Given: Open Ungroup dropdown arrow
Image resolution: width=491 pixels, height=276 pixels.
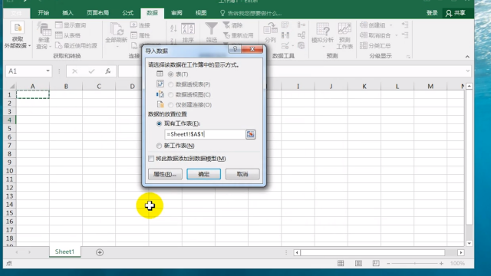Looking at the screenshot, I should (397, 35).
